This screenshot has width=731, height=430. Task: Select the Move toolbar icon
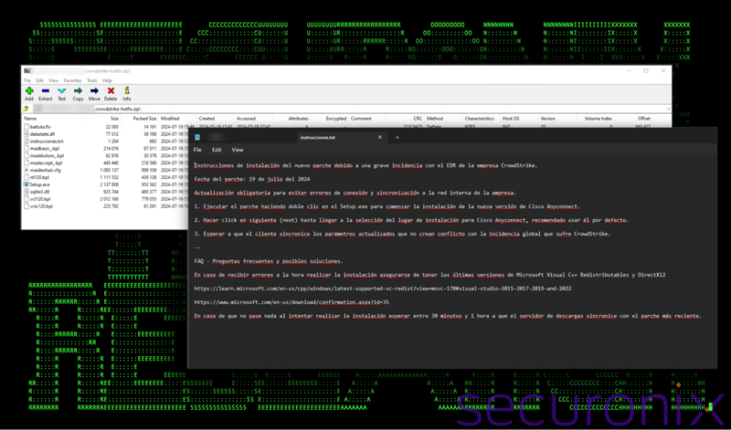(x=94, y=93)
